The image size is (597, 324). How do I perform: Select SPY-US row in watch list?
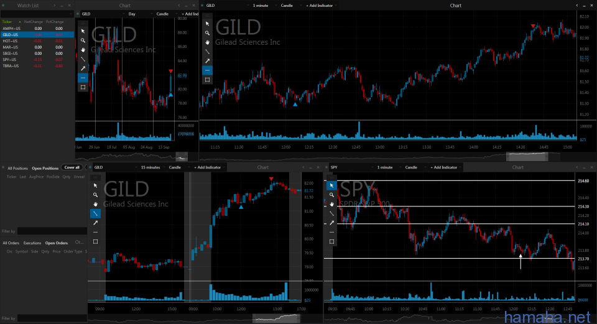click(x=37, y=60)
